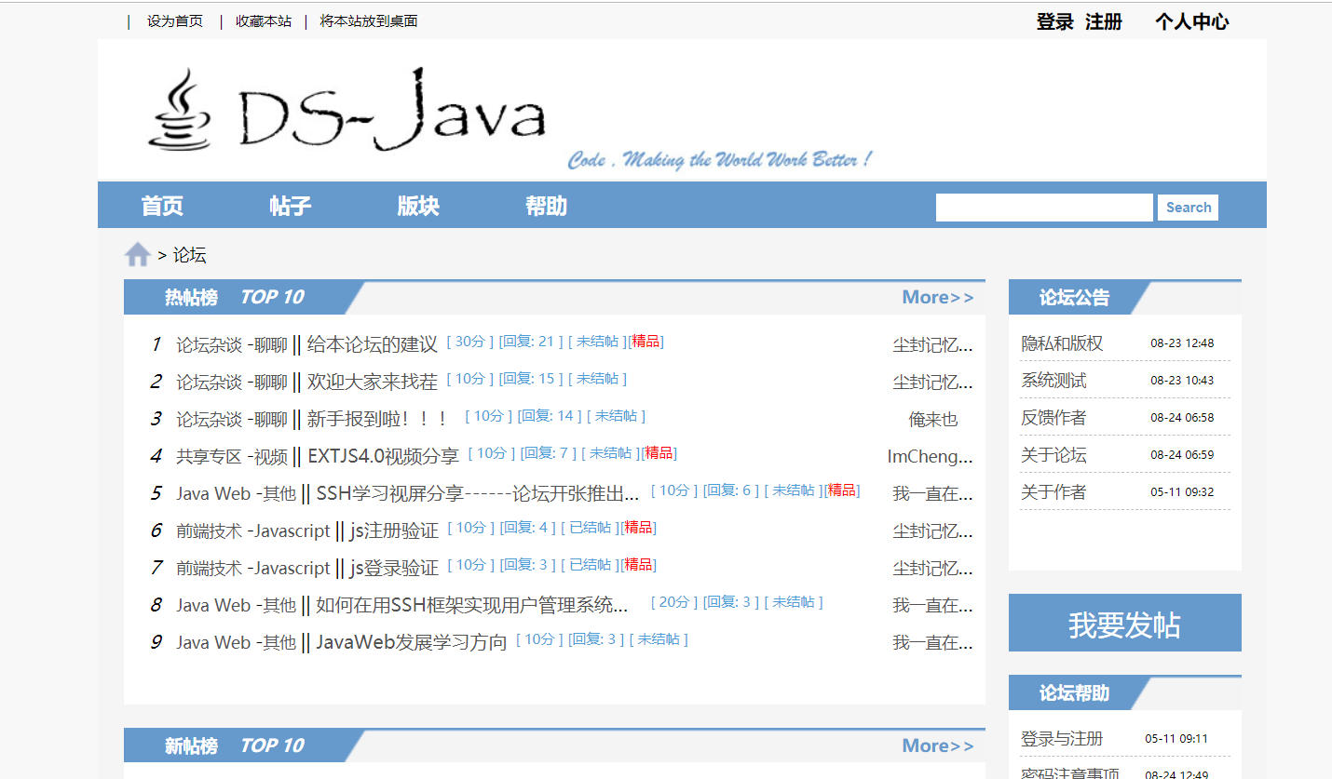Open the 版块 navigation item

[418, 206]
